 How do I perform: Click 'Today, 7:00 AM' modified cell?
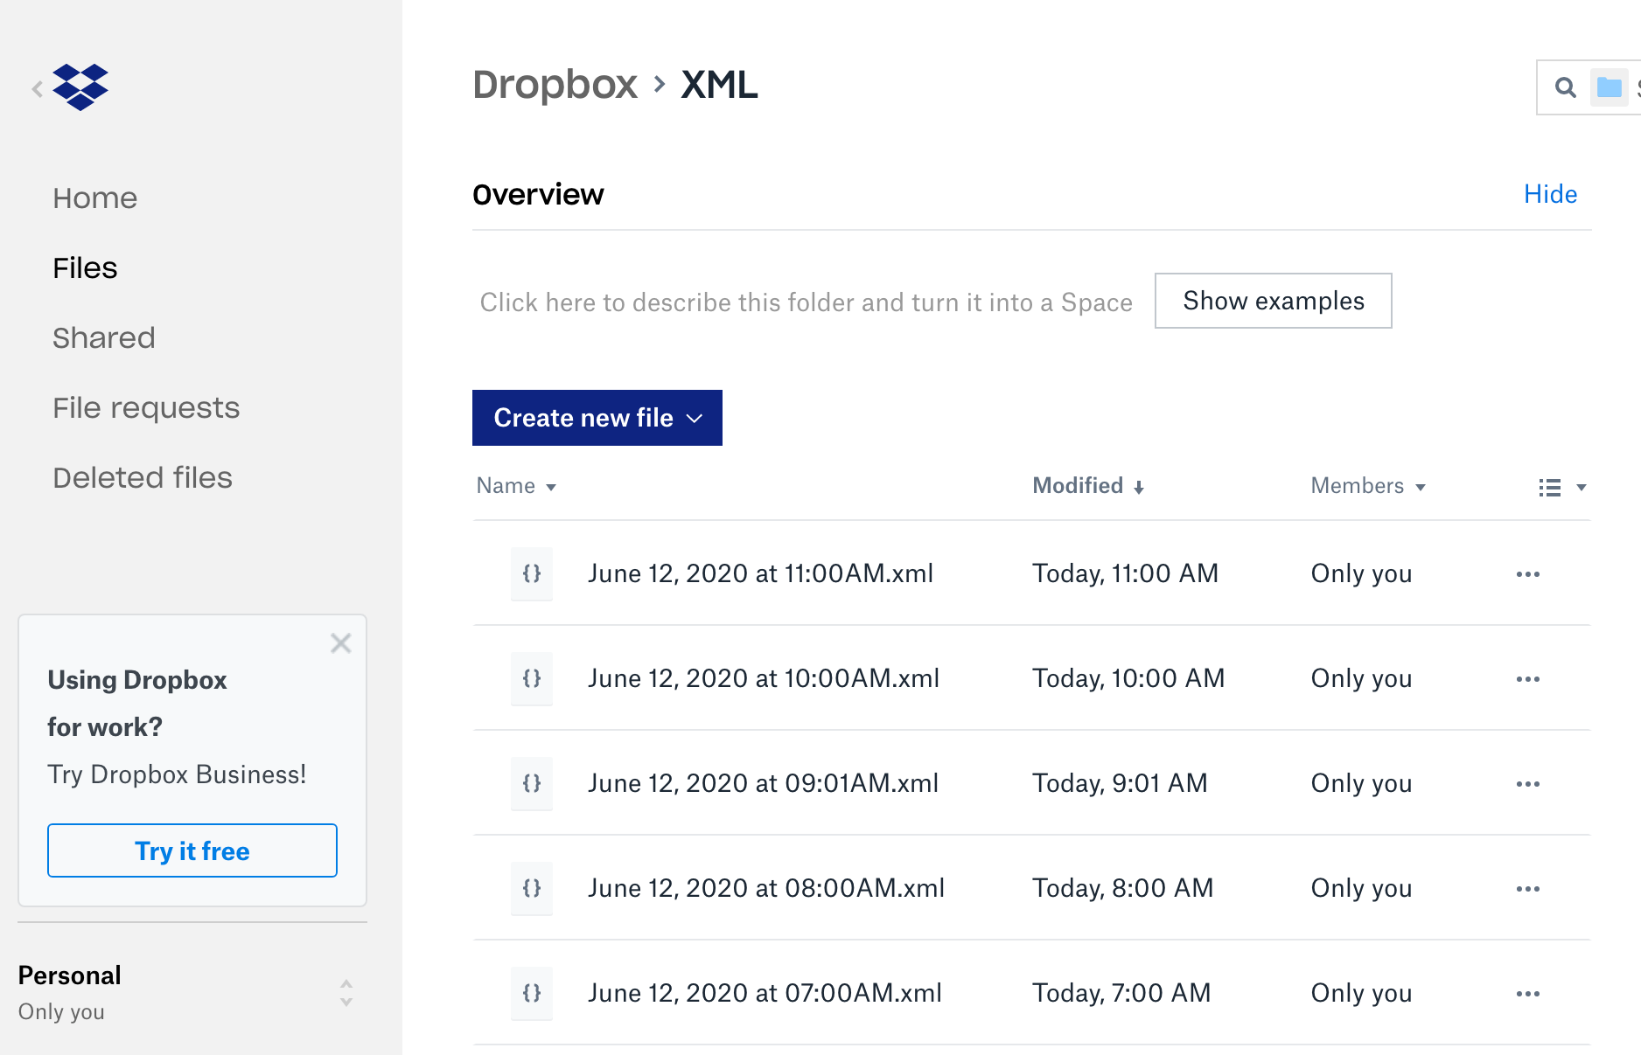coord(1121,993)
